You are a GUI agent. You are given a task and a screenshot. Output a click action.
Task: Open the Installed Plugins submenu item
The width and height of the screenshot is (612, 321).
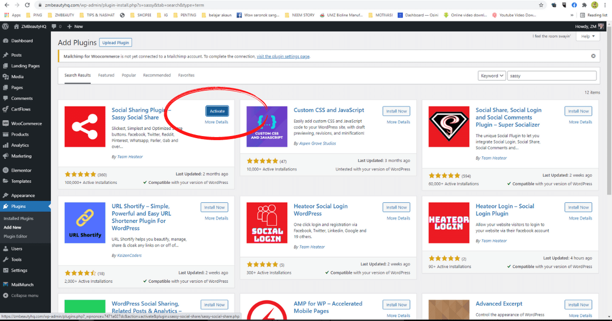pyautogui.click(x=19, y=219)
